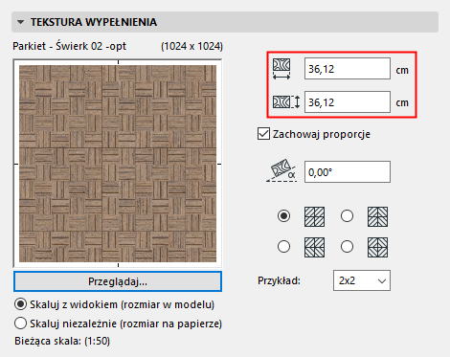Click the Przeglądaj... button
Image resolution: width=450 pixels, height=357 pixels.
click(x=118, y=281)
